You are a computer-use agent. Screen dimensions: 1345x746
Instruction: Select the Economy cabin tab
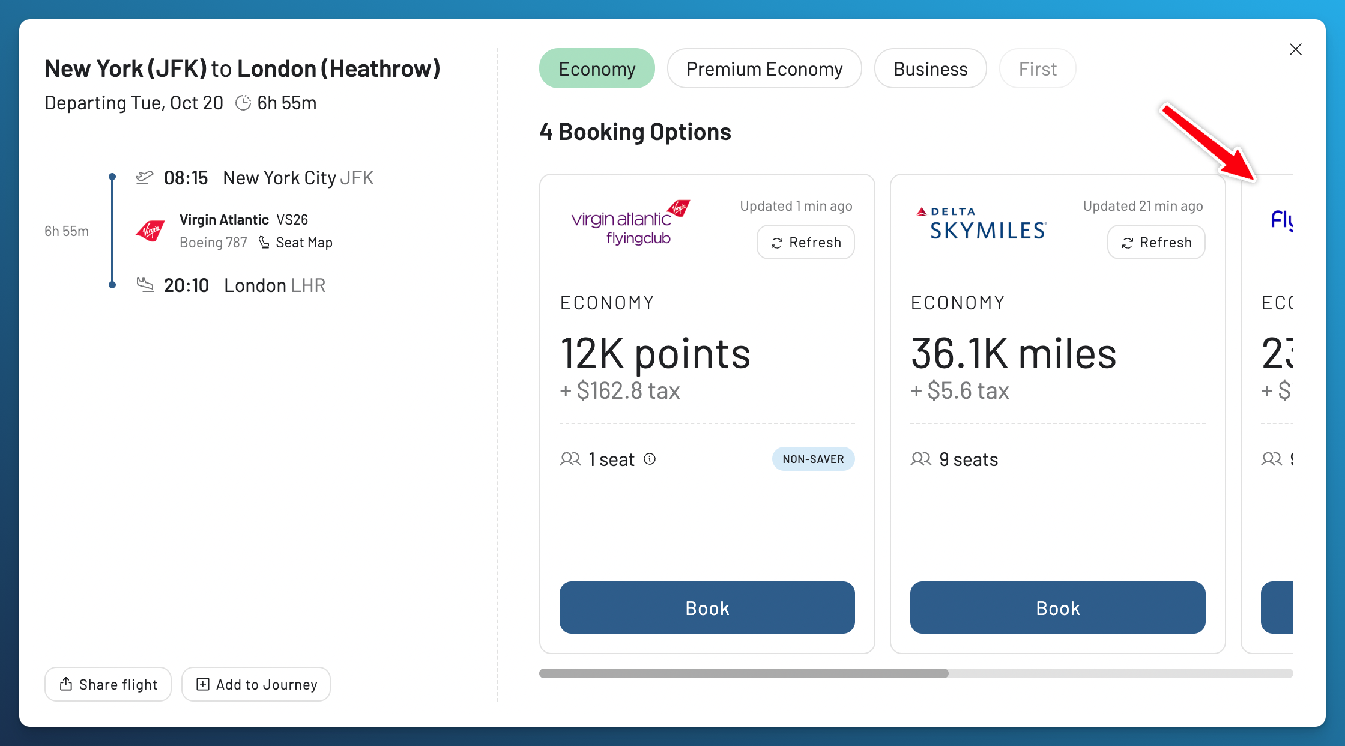(597, 68)
